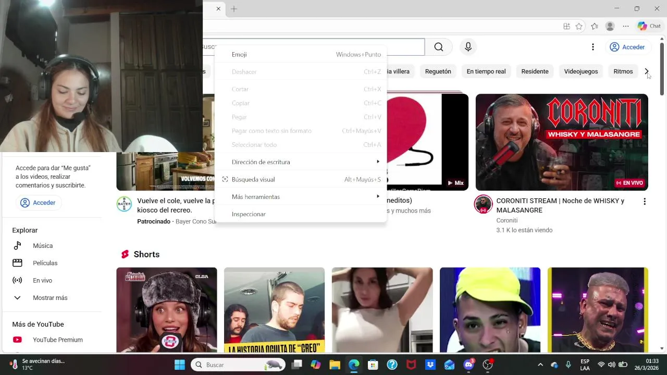Click the install app icon in address bar
The width and height of the screenshot is (667, 375).
tap(566, 26)
